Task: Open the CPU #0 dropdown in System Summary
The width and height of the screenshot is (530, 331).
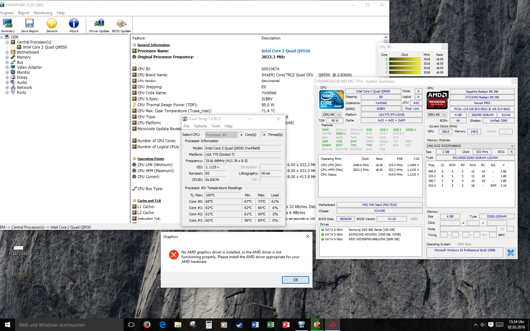Action: (332, 115)
